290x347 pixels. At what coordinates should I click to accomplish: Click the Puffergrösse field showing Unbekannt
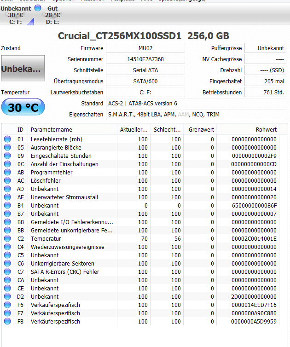tap(266, 48)
